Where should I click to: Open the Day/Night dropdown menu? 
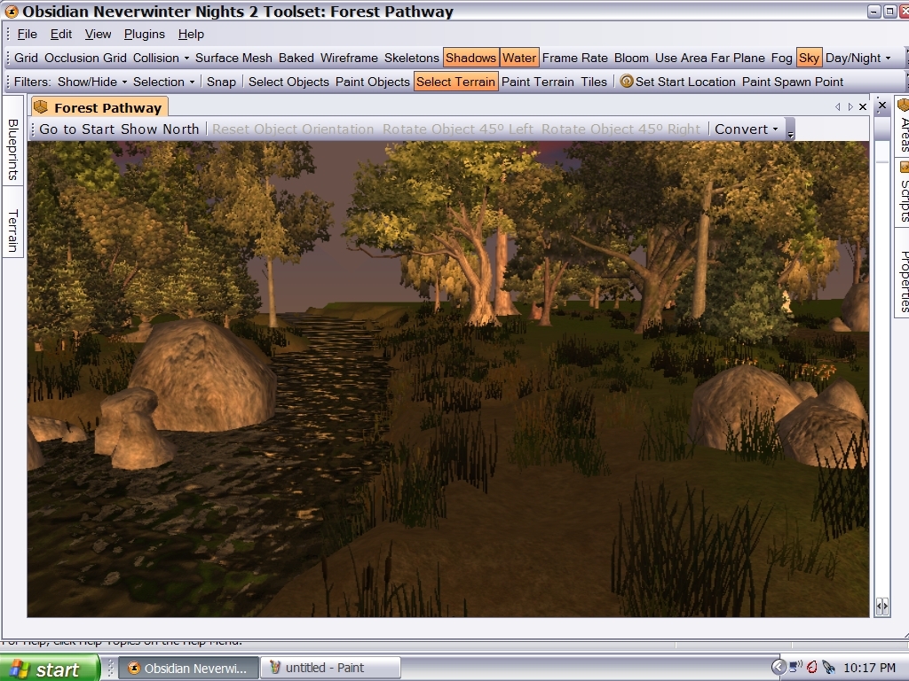tap(858, 58)
